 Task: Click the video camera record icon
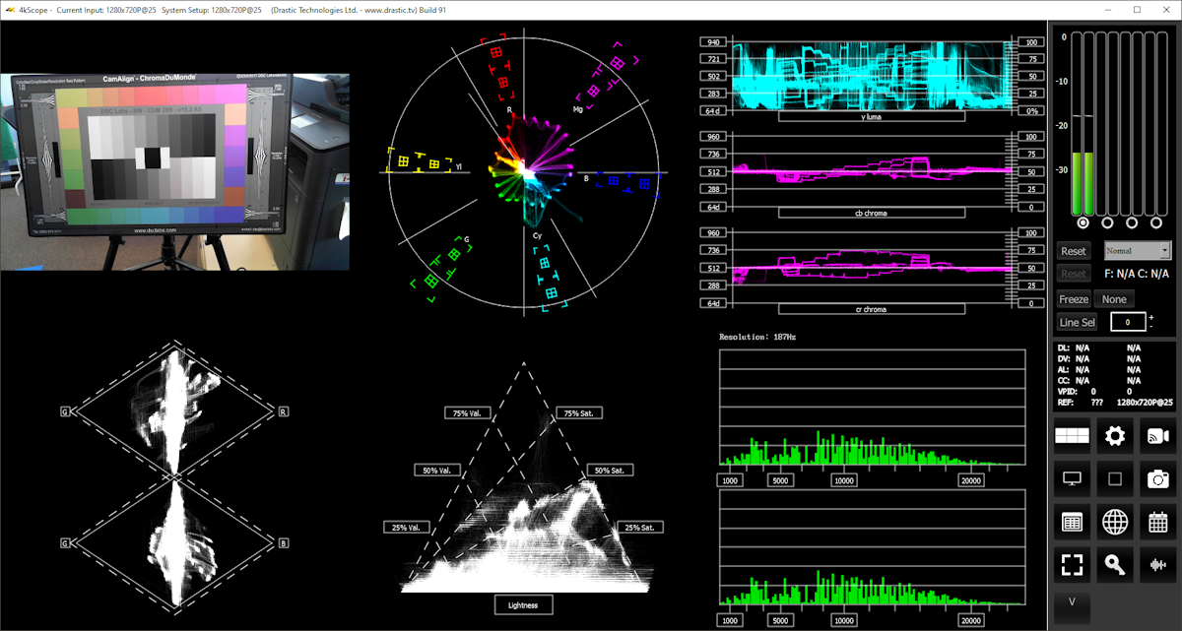pyautogui.click(x=1157, y=436)
